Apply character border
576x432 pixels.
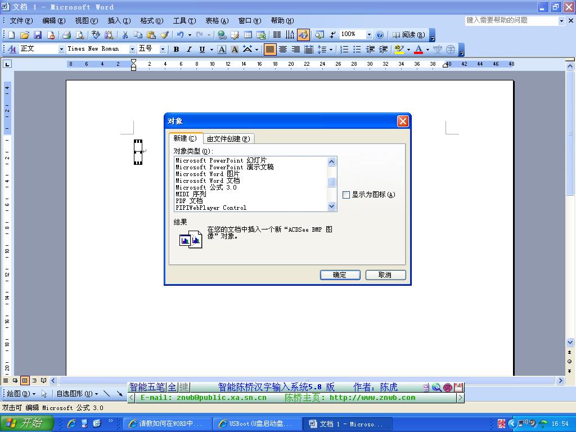[222, 49]
